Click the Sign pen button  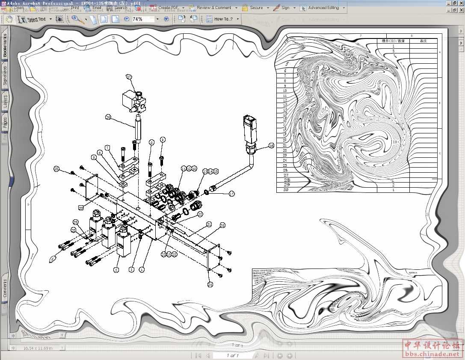point(281,8)
